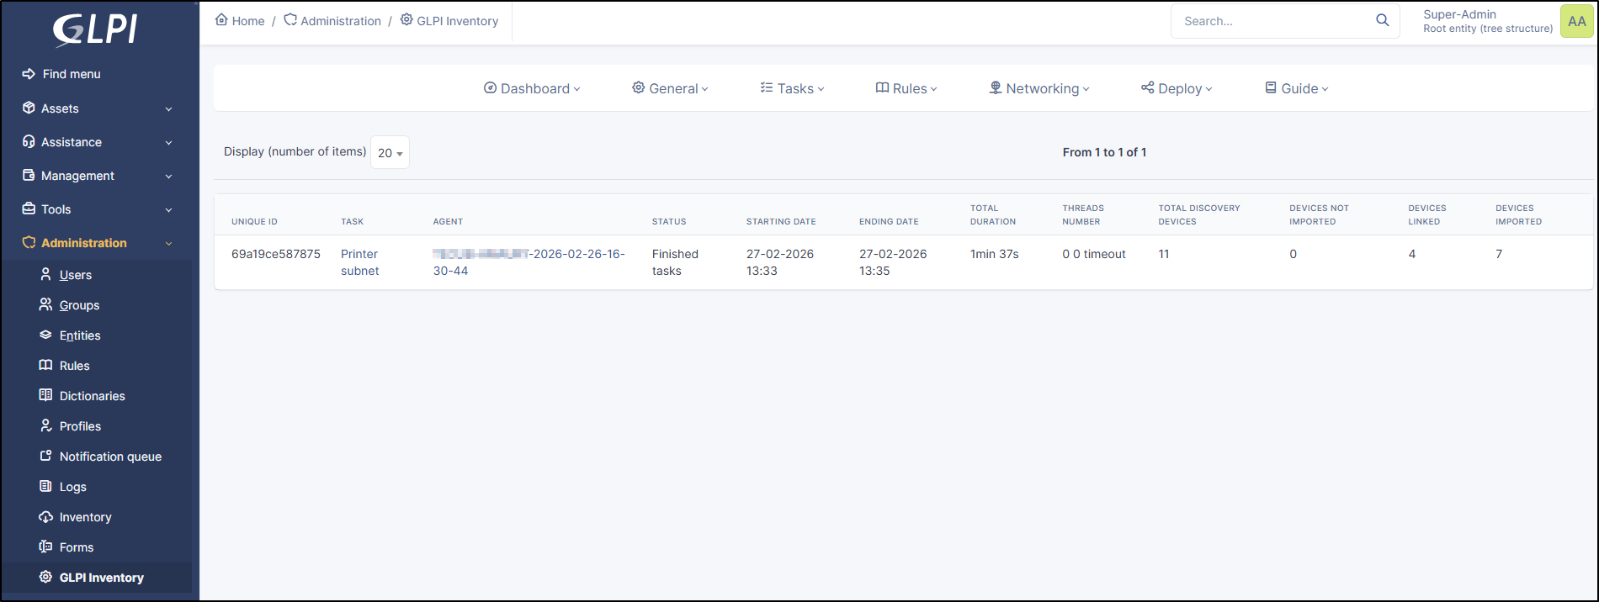The height and width of the screenshot is (602, 1599).
Task: Click the agent name link
Action: click(529, 261)
